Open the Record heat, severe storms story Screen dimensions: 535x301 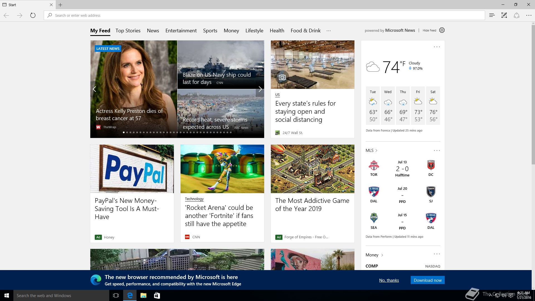coord(215,123)
